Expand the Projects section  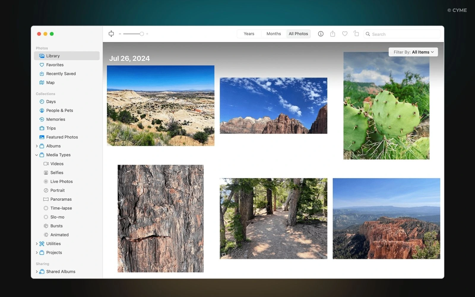37,253
